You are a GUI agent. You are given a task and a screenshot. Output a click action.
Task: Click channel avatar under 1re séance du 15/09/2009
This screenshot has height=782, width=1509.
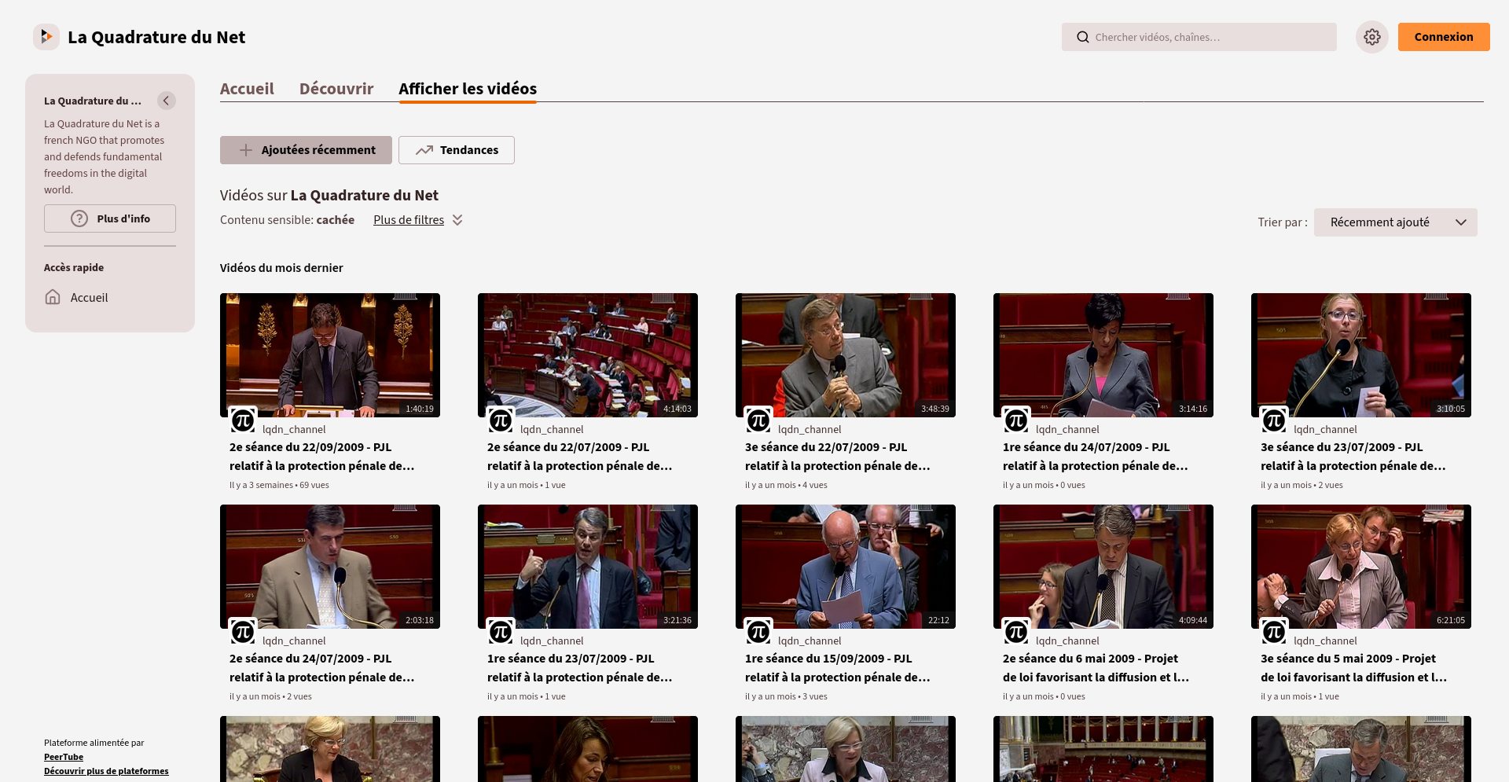click(x=758, y=632)
